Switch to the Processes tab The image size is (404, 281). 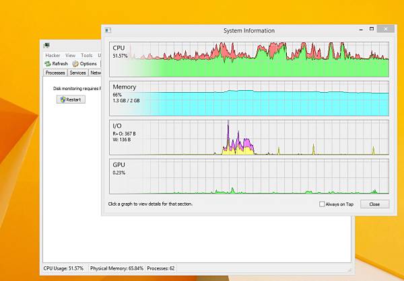[x=55, y=73]
